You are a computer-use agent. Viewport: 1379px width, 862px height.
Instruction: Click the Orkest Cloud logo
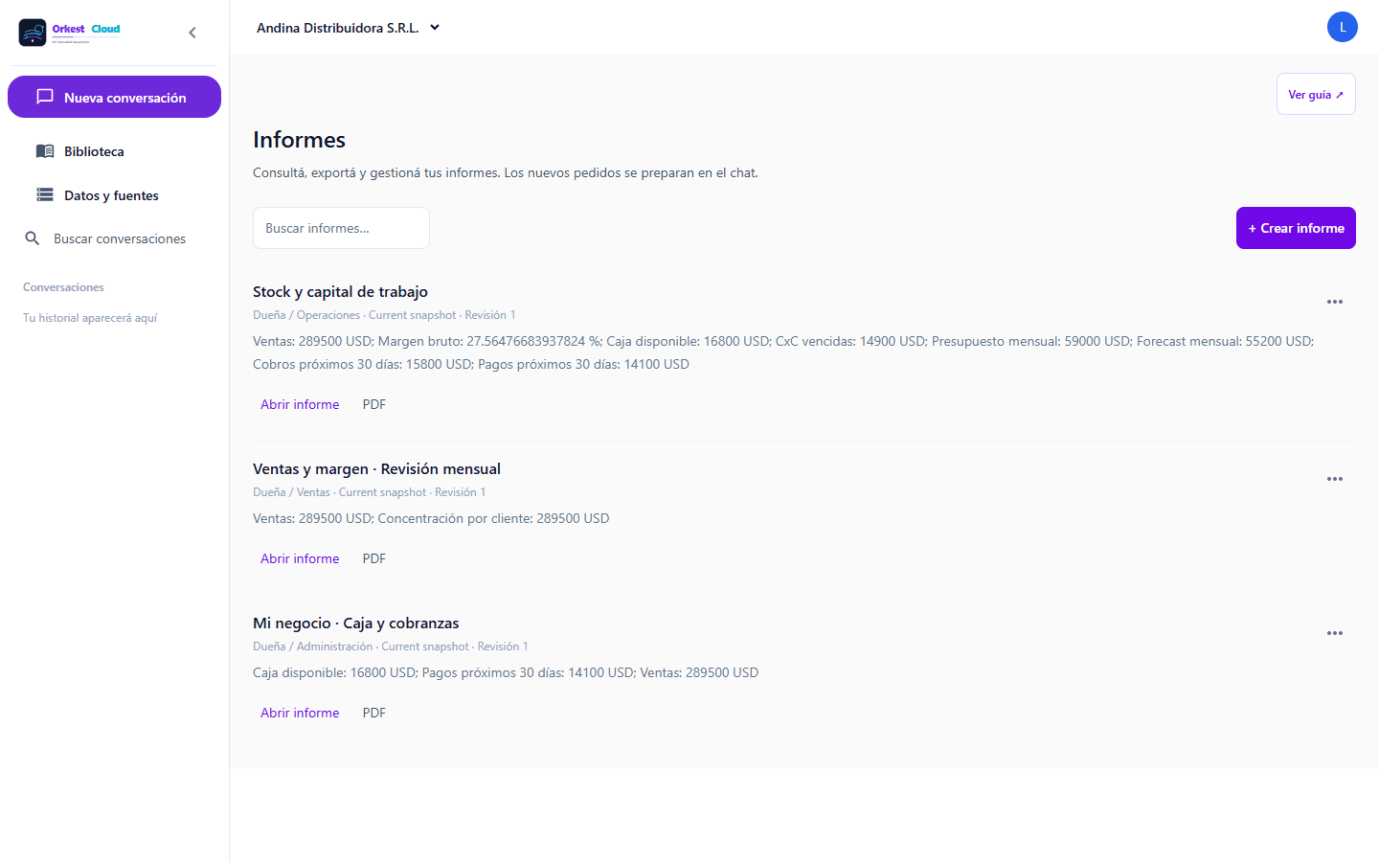tap(70, 33)
